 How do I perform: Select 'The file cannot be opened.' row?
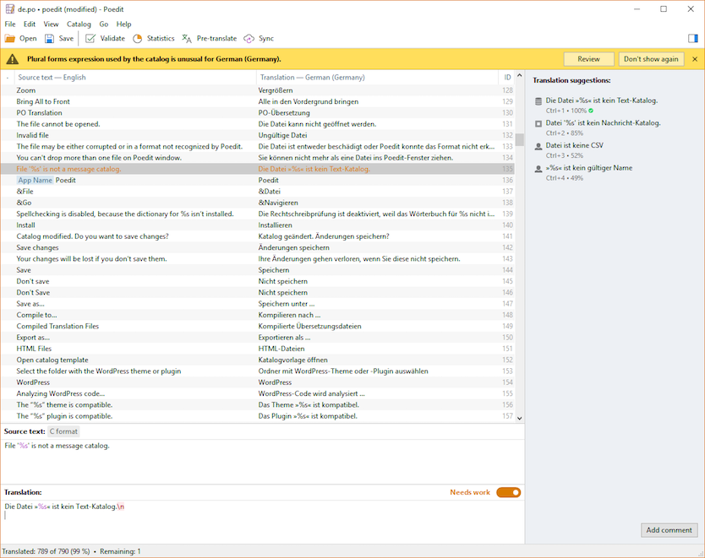point(258,124)
